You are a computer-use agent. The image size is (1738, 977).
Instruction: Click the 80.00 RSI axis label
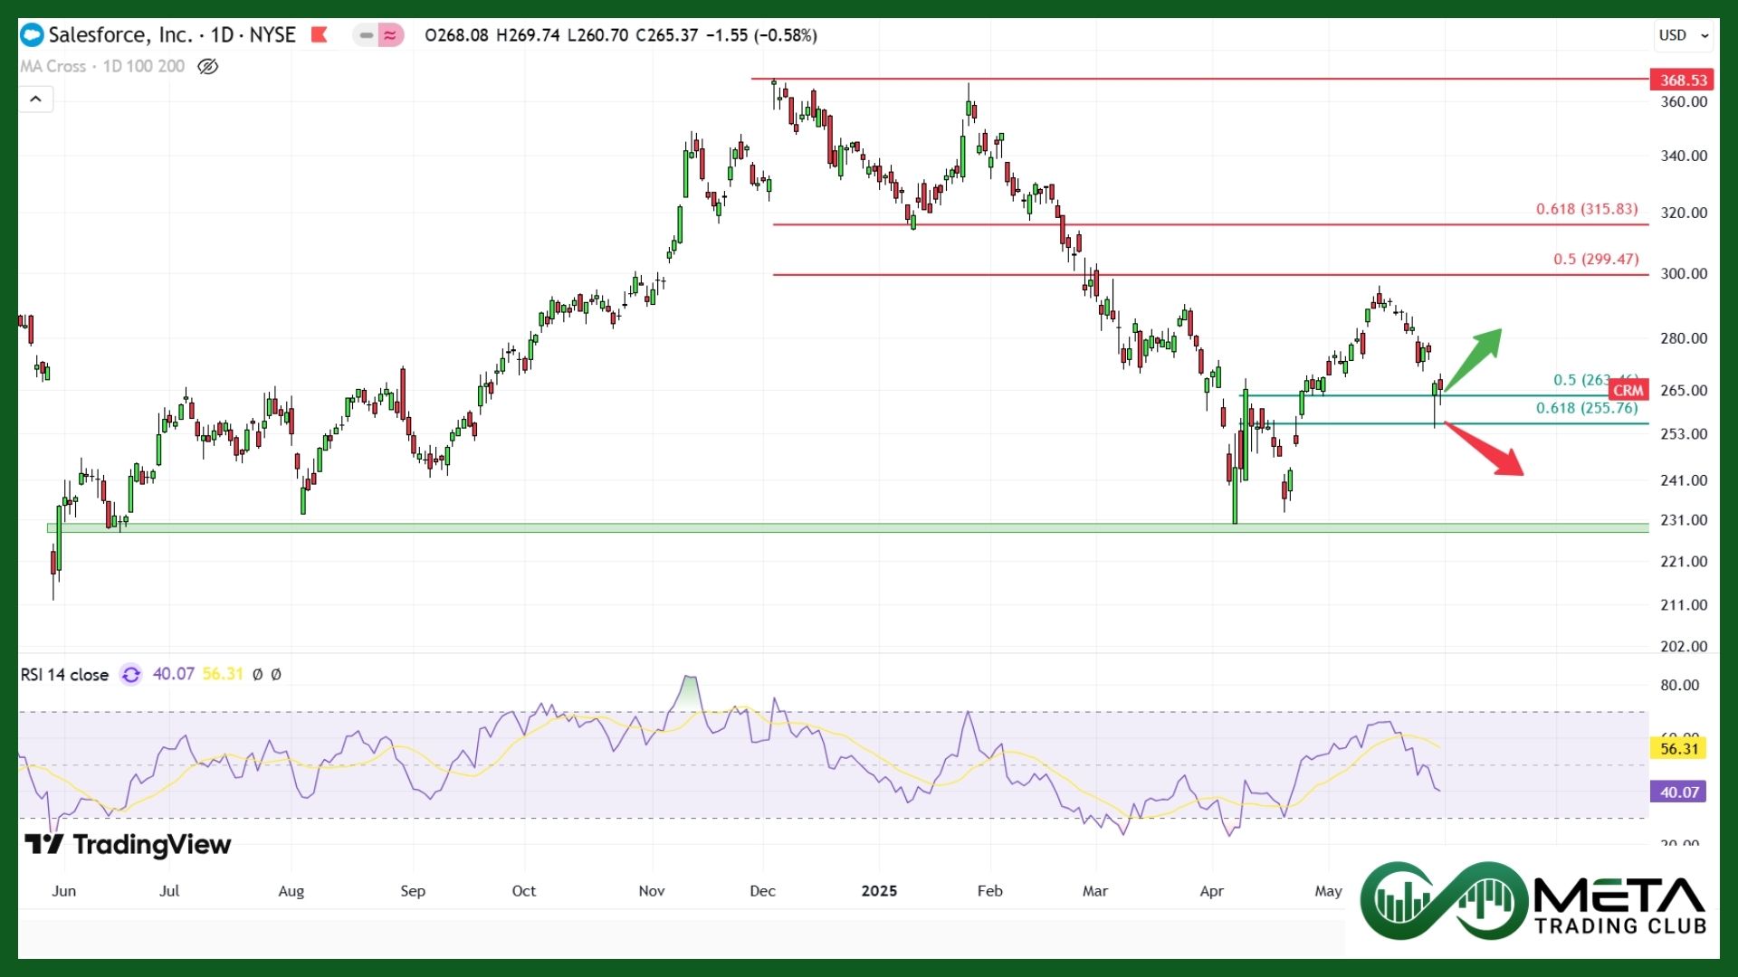(1680, 686)
